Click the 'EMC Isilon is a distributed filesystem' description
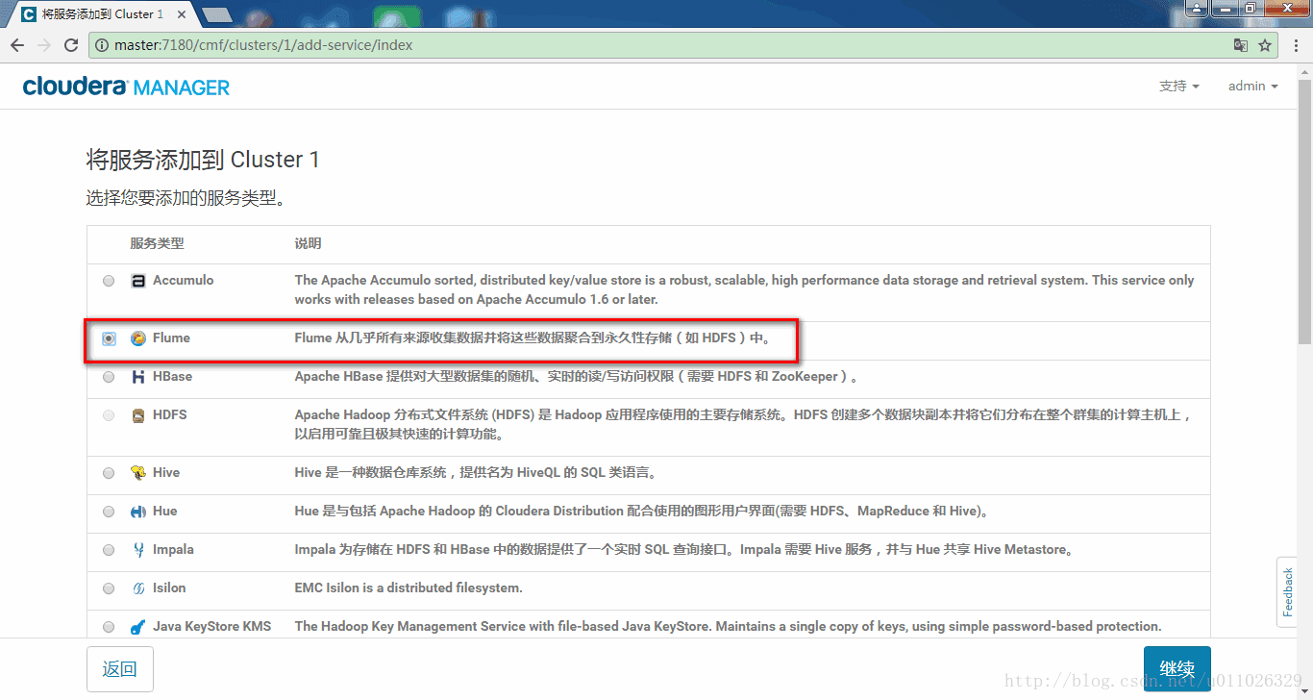This screenshot has width=1313, height=700. click(x=409, y=588)
